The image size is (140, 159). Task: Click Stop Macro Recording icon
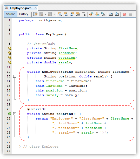pos(130,14)
